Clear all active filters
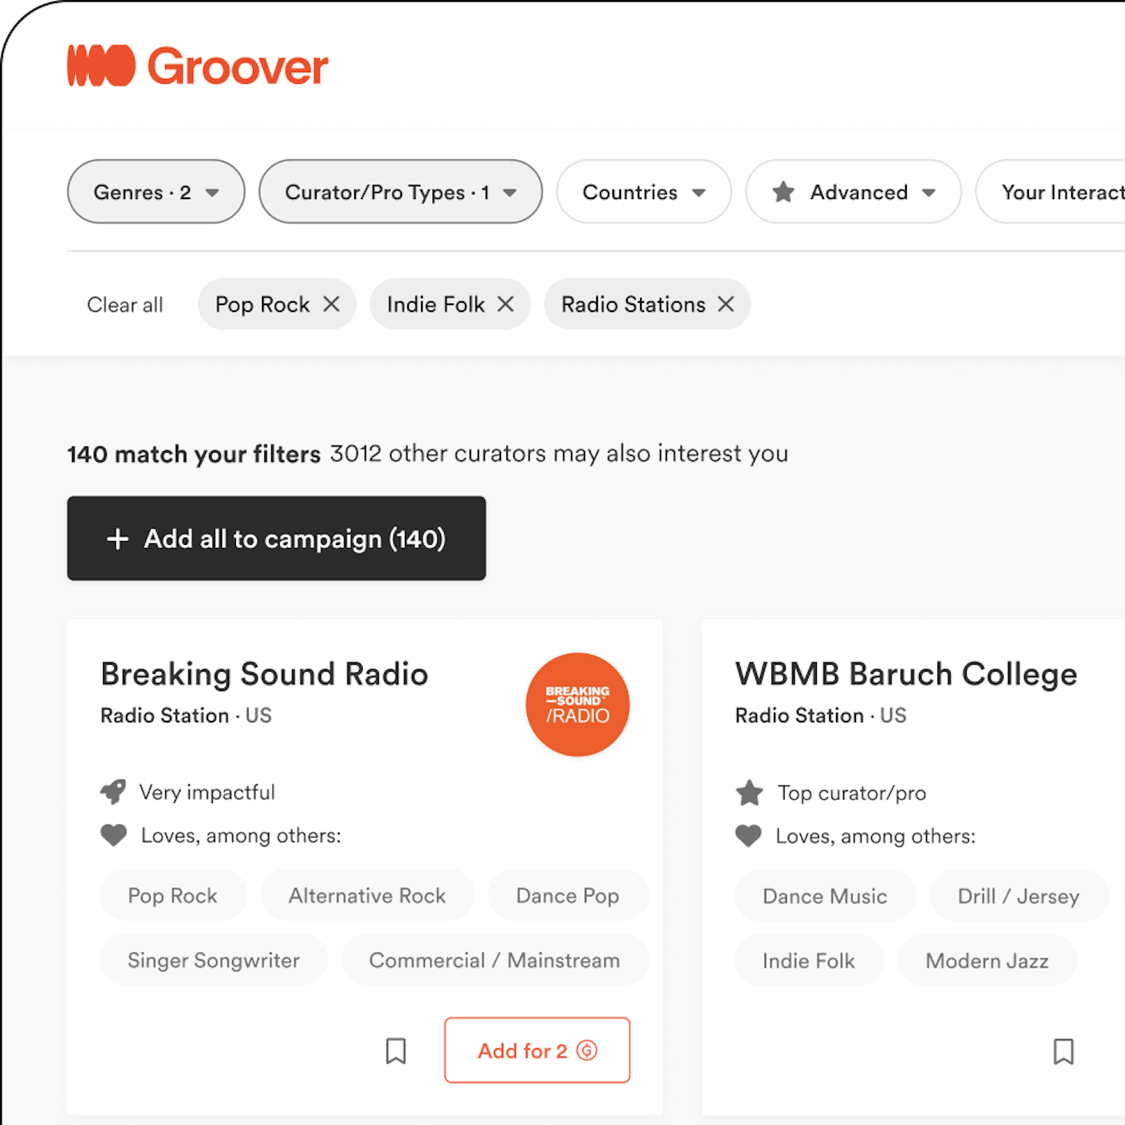Image resolution: width=1125 pixels, height=1125 pixels. click(125, 305)
